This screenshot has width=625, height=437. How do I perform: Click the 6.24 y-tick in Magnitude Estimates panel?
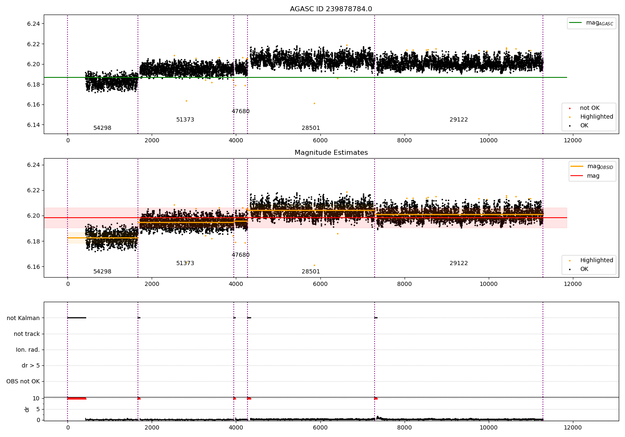pos(33,165)
